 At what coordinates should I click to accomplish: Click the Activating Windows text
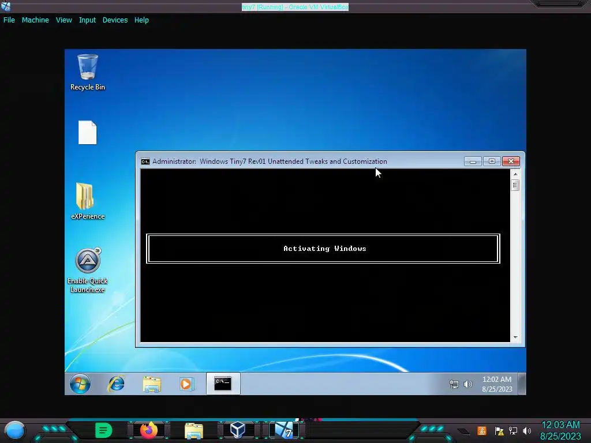(324, 249)
